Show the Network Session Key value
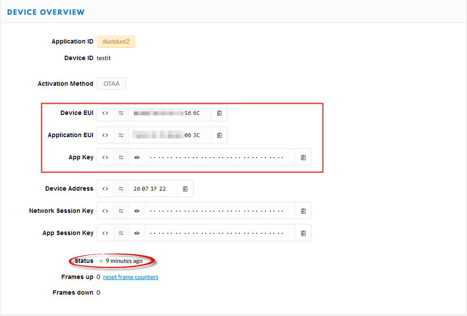The image size is (467, 316). 137,210
